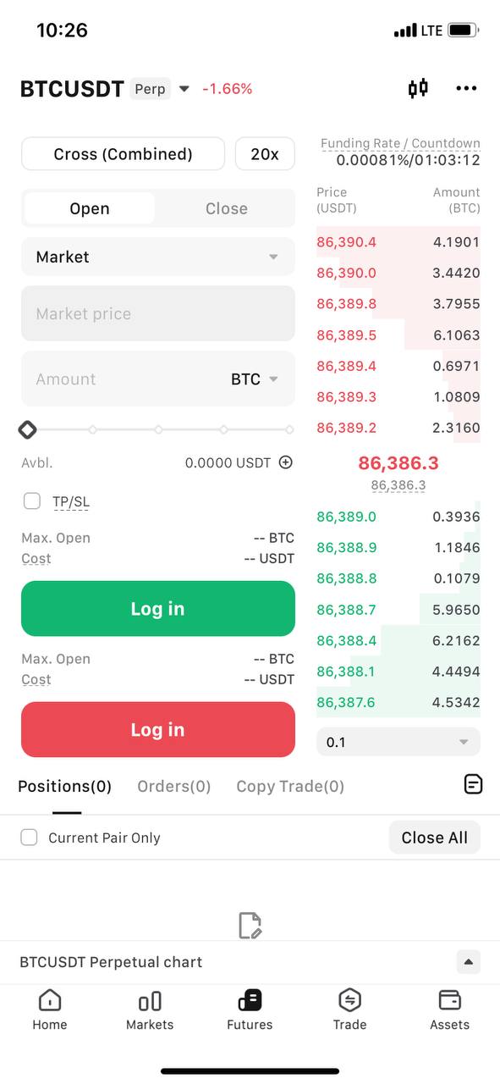Switch to the Copy Trade(0) tab
Image resolution: width=500 pixels, height=1084 pixels.
click(290, 786)
